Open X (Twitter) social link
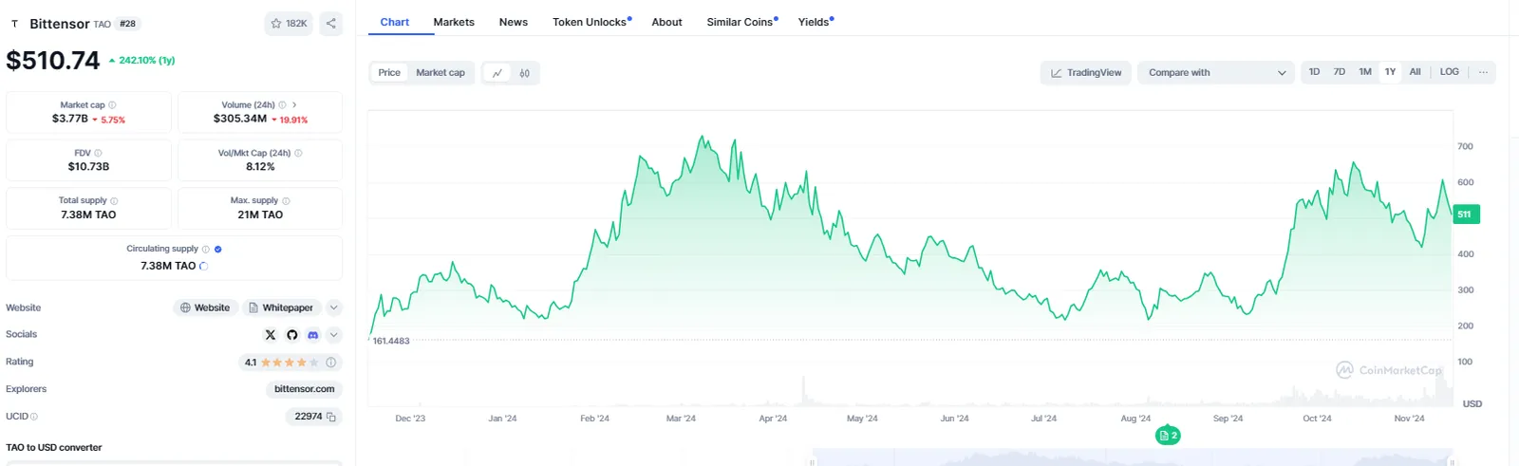Image resolution: width=1519 pixels, height=466 pixels. (271, 335)
